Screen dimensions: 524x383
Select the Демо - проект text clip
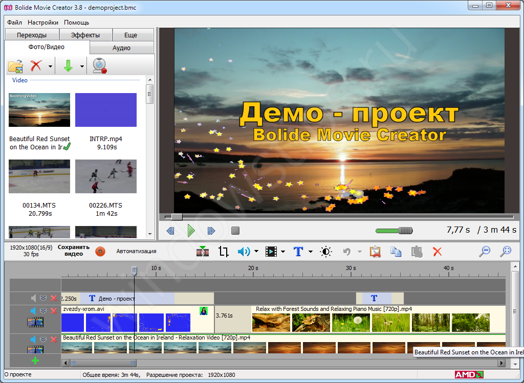pos(127,299)
